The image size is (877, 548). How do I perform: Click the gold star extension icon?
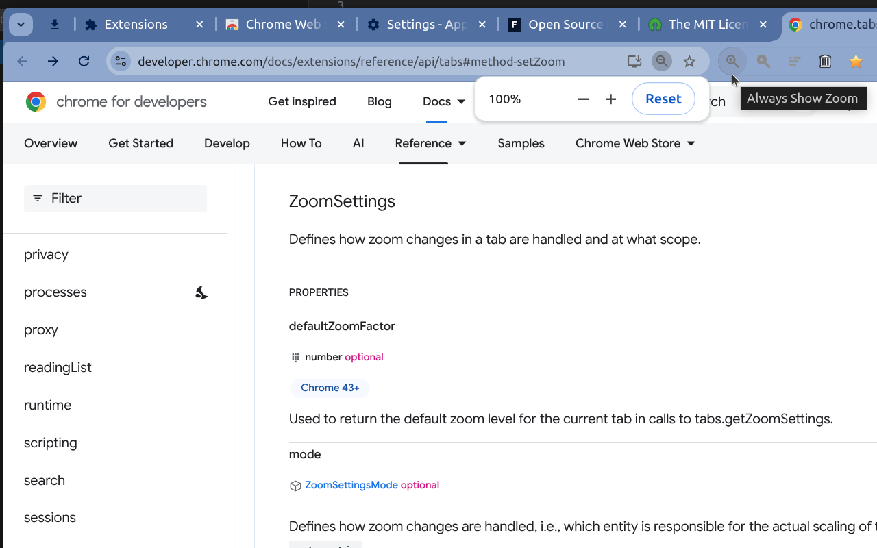pyautogui.click(x=856, y=62)
